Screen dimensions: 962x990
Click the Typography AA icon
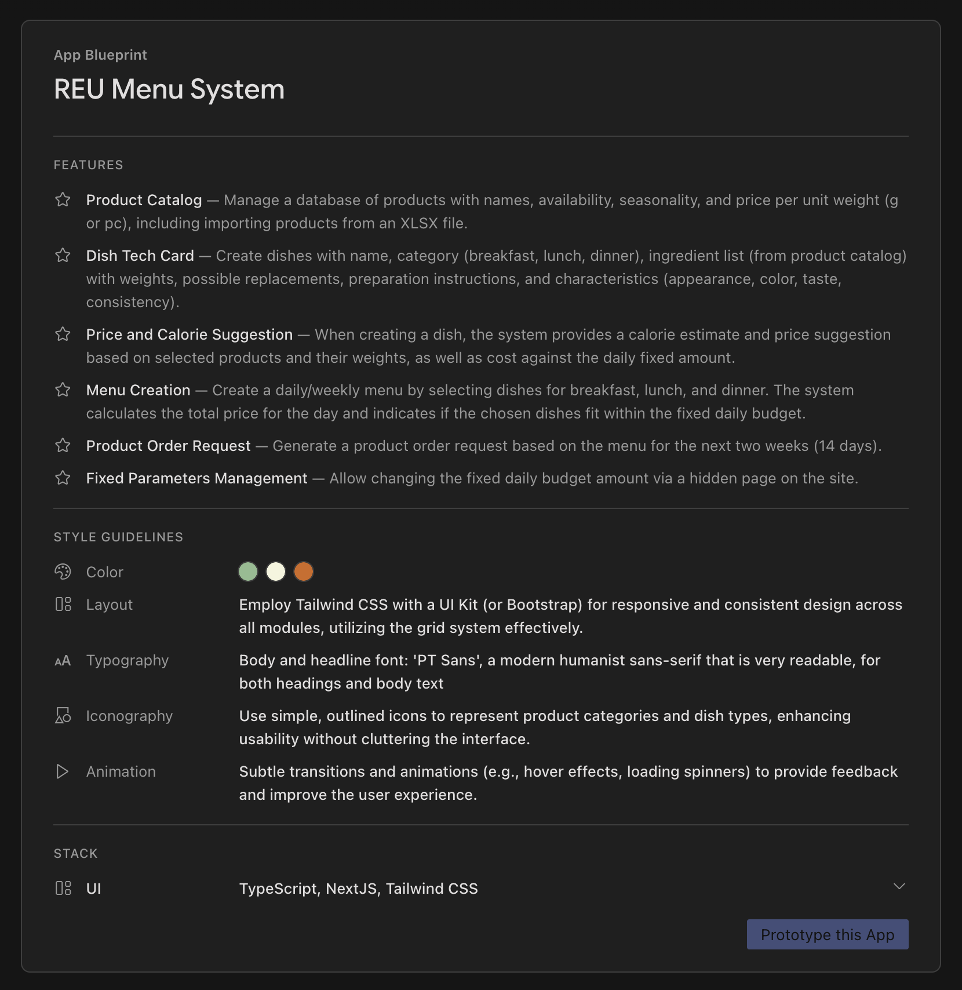coord(63,661)
